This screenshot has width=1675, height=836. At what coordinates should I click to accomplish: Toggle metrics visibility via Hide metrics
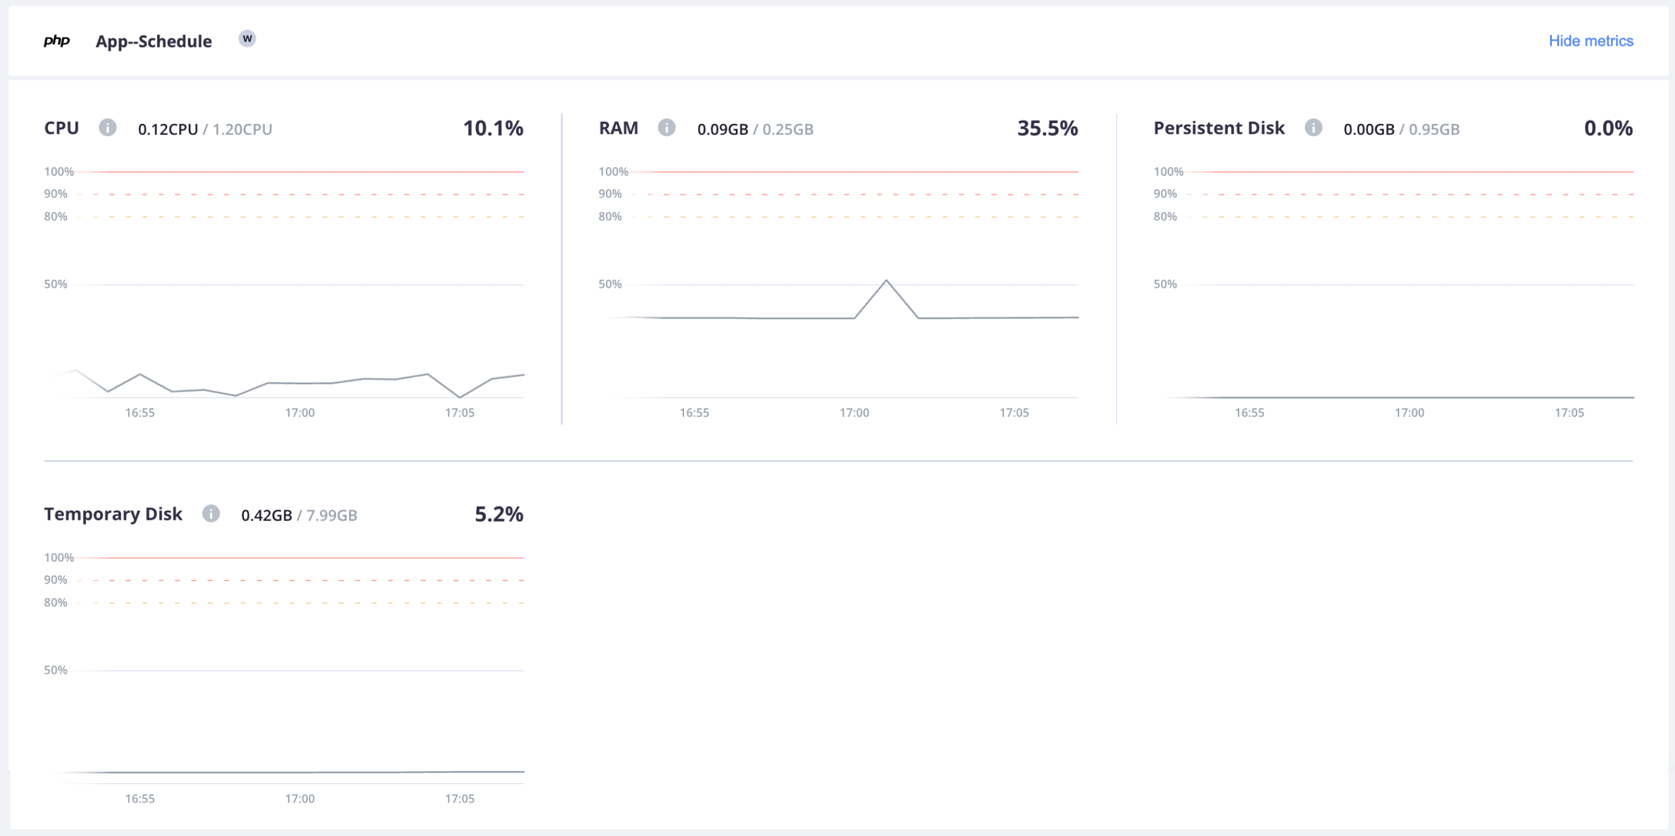tap(1591, 40)
